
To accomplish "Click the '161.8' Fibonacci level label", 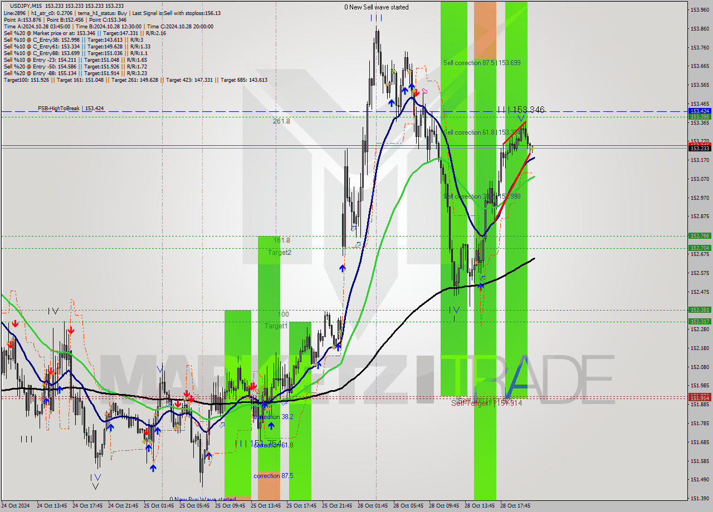I will (x=281, y=240).
